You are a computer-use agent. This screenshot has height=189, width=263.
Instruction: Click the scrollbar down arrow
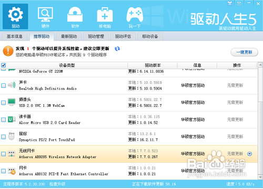(260, 177)
